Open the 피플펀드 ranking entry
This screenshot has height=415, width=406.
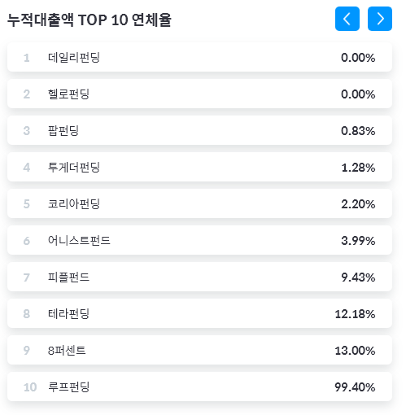click(x=199, y=277)
